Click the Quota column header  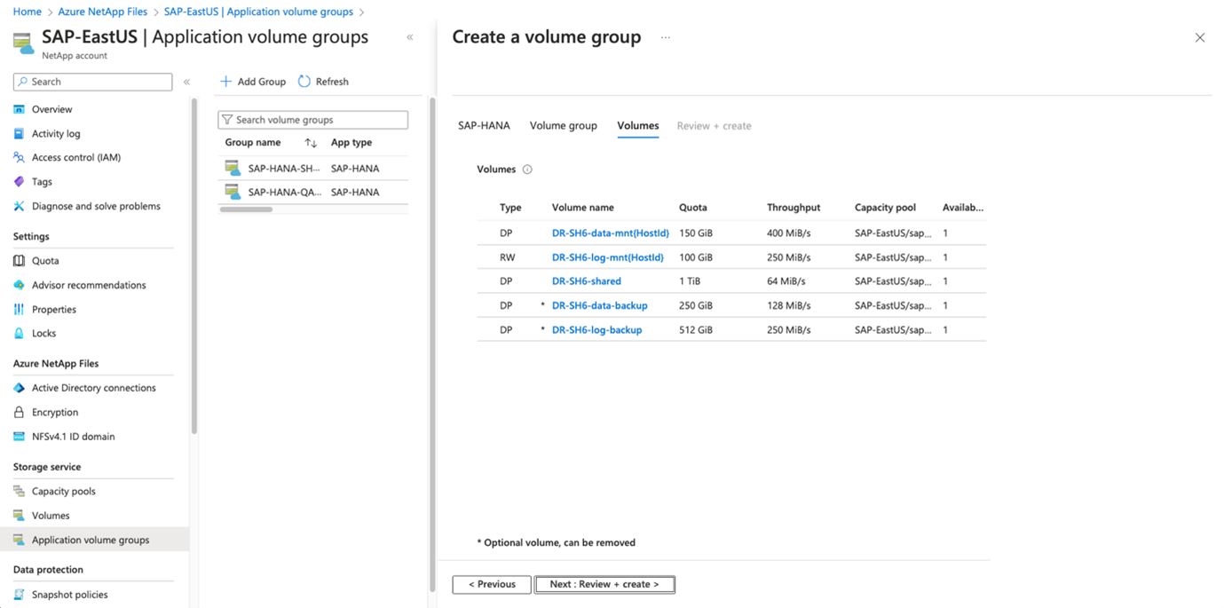[693, 208]
